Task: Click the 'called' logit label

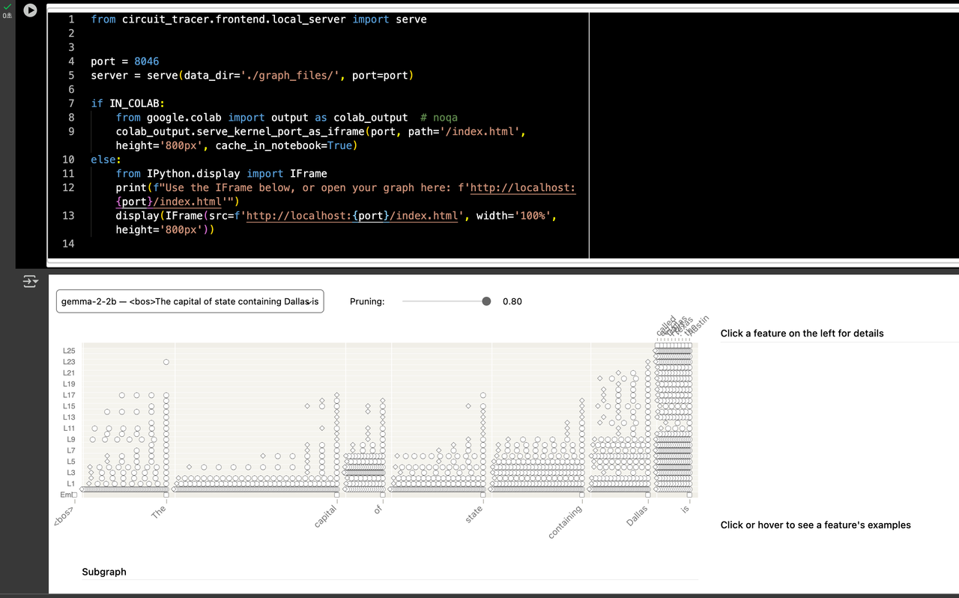Action: pos(666,326)
